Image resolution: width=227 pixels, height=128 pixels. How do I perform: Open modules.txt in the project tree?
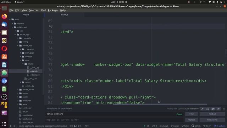click(28, 115)
